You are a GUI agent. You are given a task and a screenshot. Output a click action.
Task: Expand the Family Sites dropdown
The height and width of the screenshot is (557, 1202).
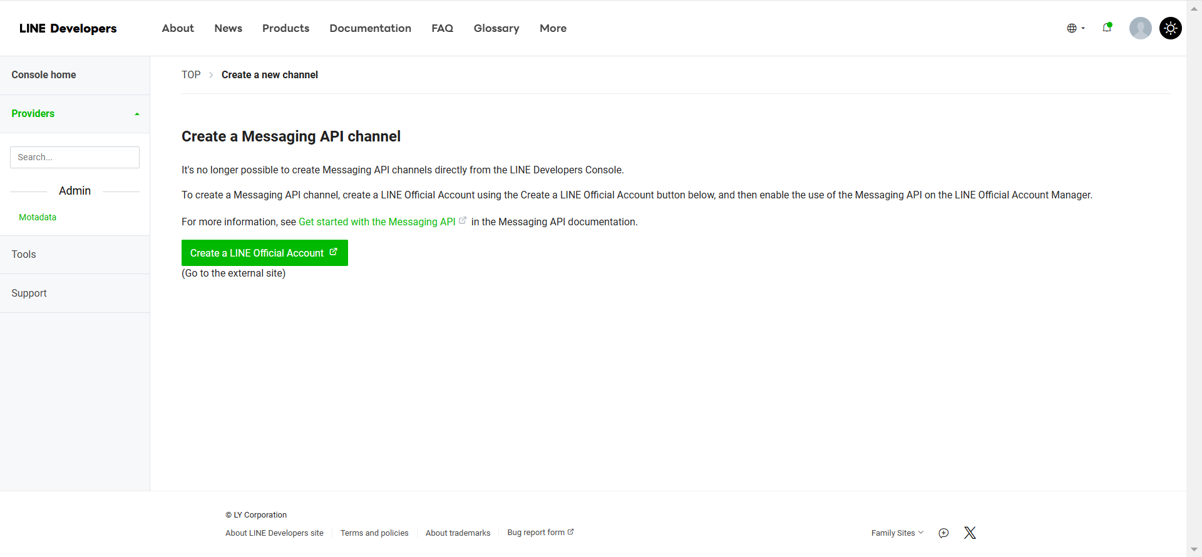pyautogui.click(x=896, y=533)
